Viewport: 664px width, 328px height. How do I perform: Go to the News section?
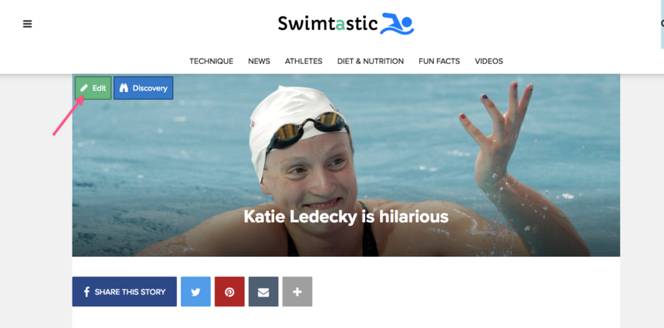(259, 62)
